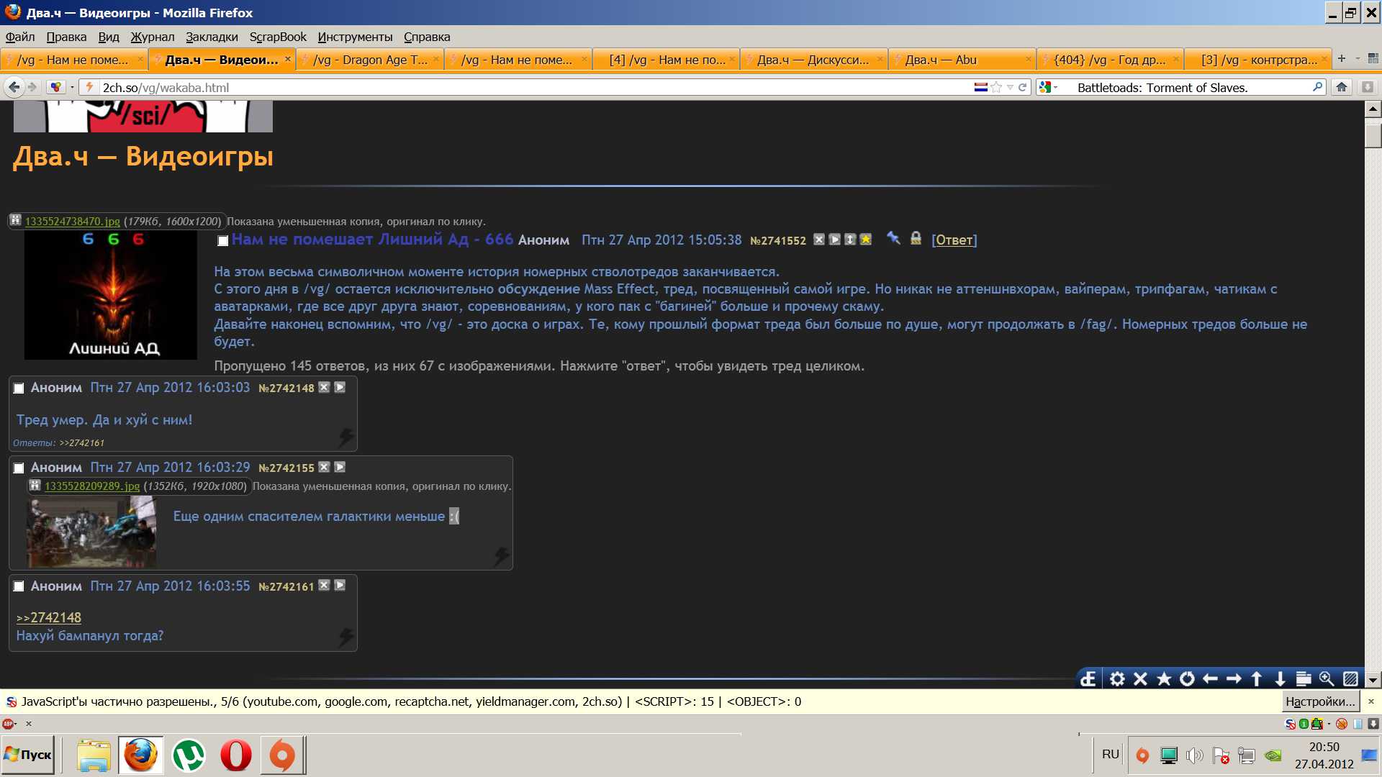Tick the checkbox for post №2742155

coord(19,468)
